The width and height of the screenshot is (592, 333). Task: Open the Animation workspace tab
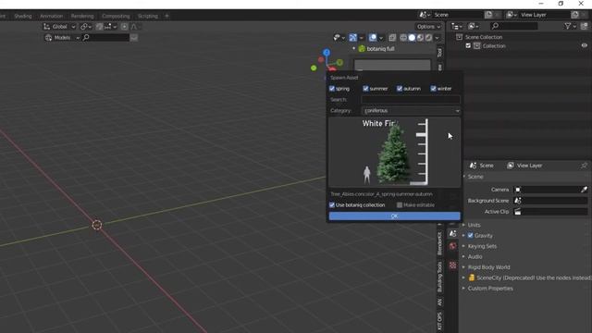52,17
